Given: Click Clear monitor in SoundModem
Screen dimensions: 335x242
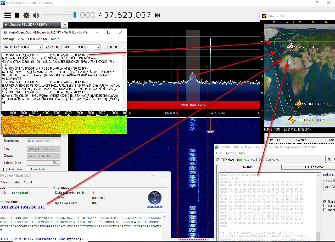Looking at the screenshot, I should tap(38, 39).
